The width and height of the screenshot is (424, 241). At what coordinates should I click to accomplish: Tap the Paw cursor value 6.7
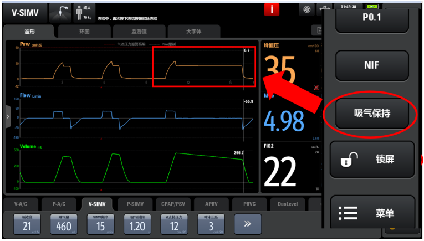[247, 50]
